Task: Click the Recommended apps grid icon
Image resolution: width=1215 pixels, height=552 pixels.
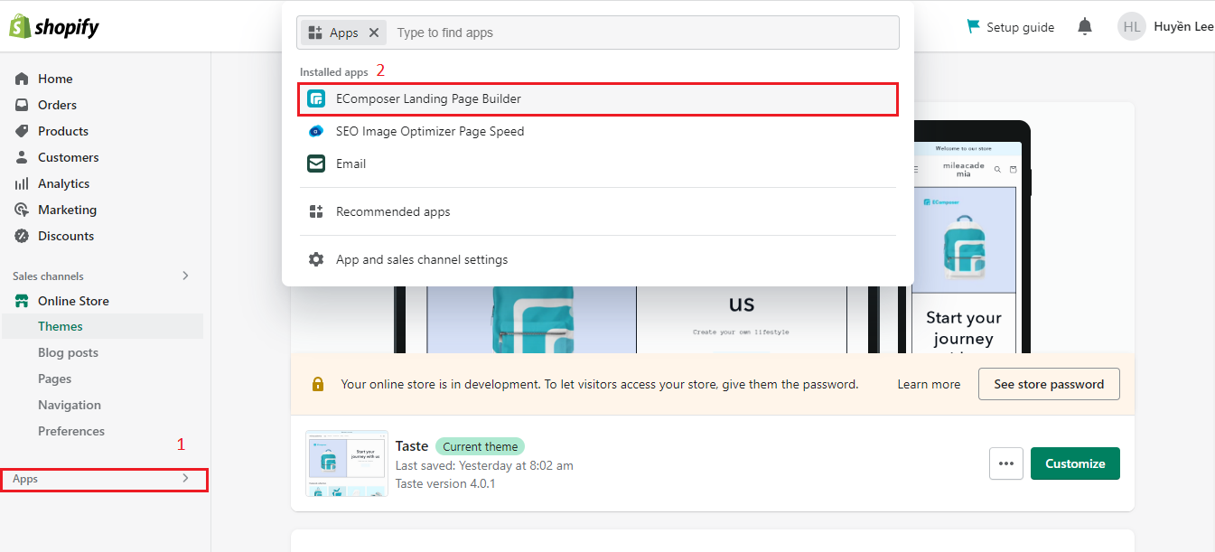Action: pyautogui.click(x=316, y=211)
